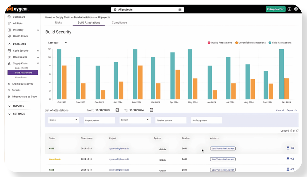
Task: Open the Health Check sidebar item
Action: [x=20, y=36]
